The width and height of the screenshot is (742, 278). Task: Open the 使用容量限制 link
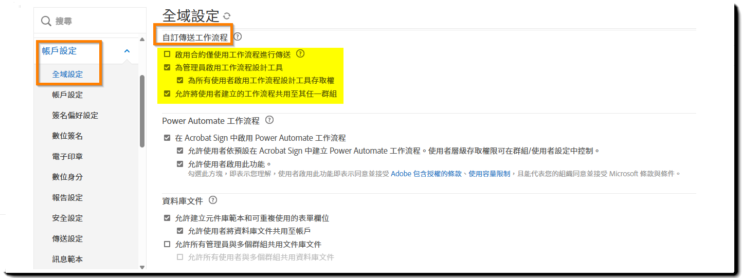coord(489,174)
